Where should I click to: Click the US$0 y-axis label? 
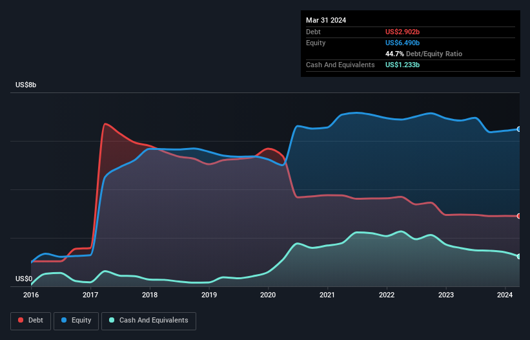[x=24, y=279]
